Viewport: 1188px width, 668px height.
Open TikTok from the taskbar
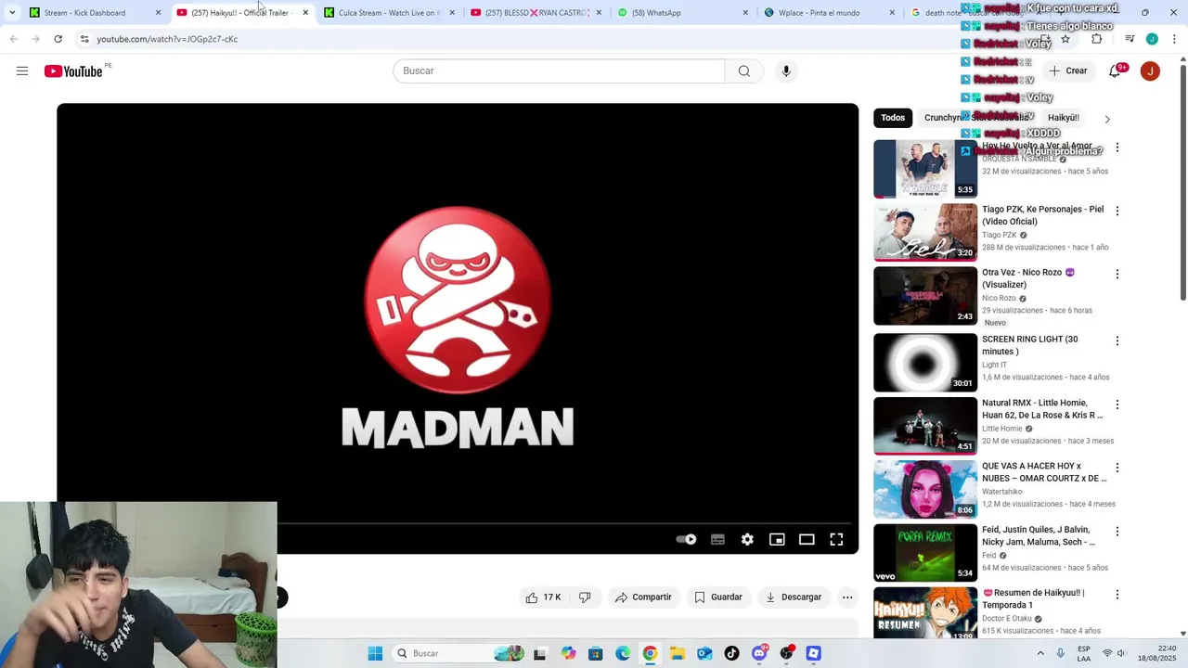(732, 653)
